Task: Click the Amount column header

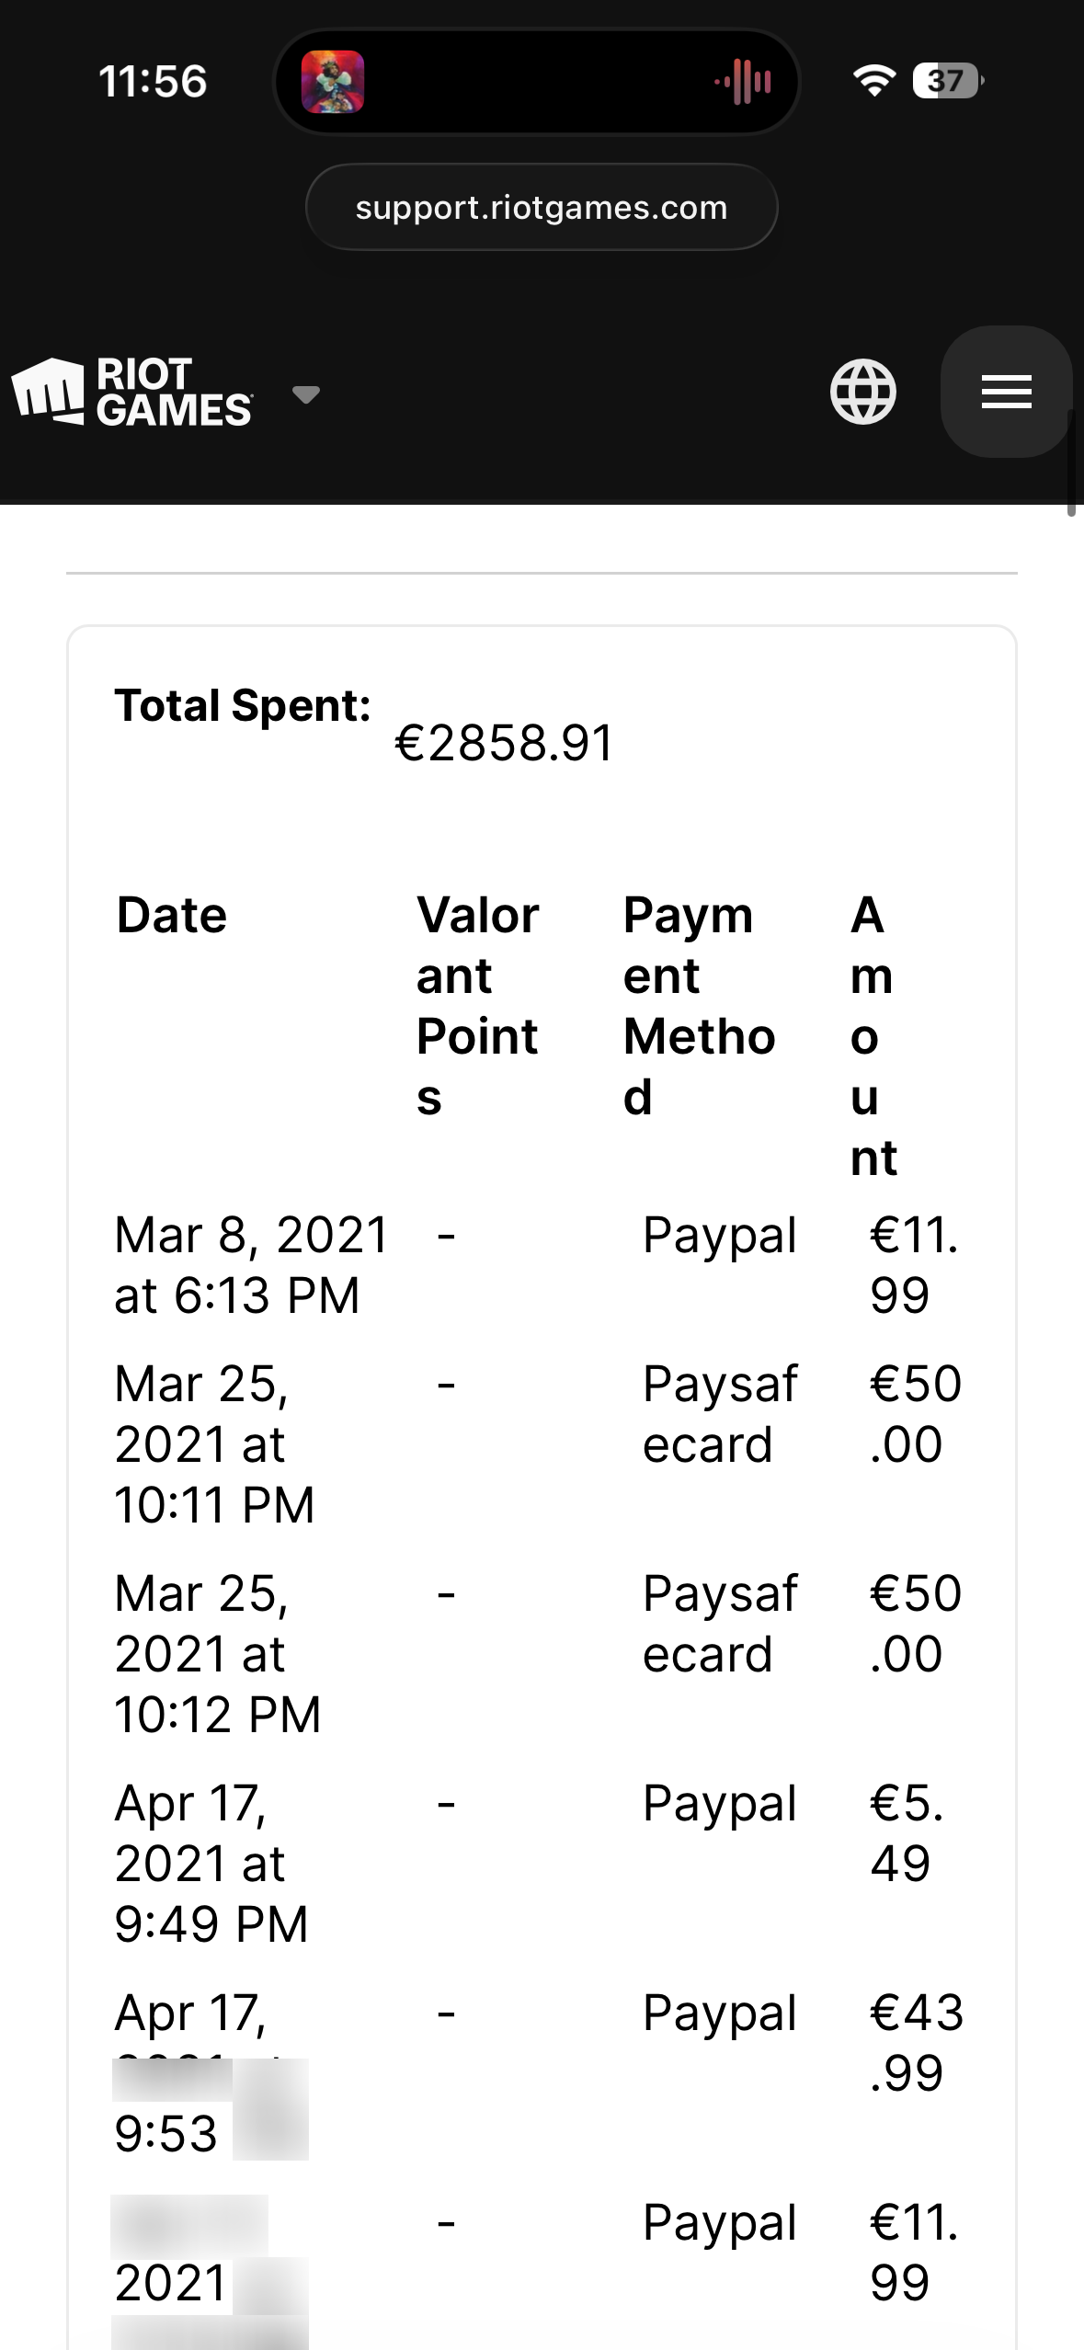Action: pyautogui.click(x=873, y=1036)
